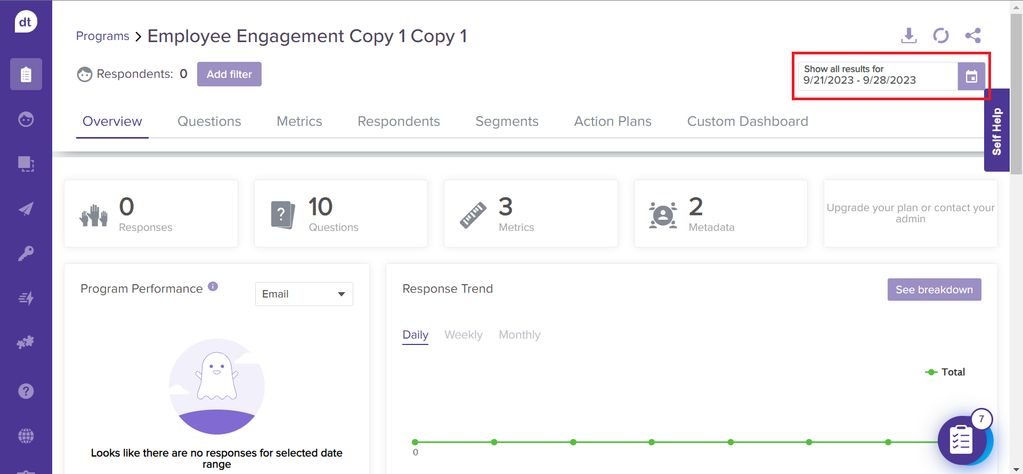
Task: Click the download report icon
Action: point(908,36)
